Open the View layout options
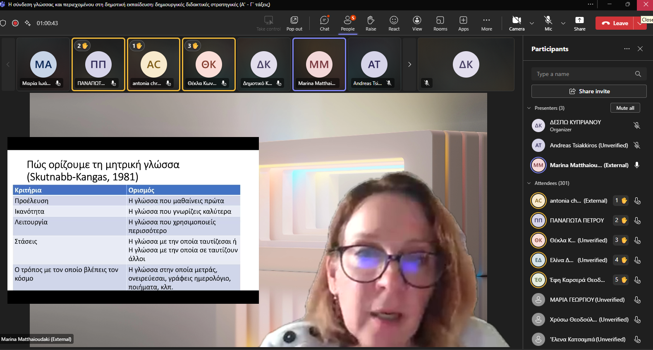This screenshot has width=653, height=350. (x=417, y=23)
